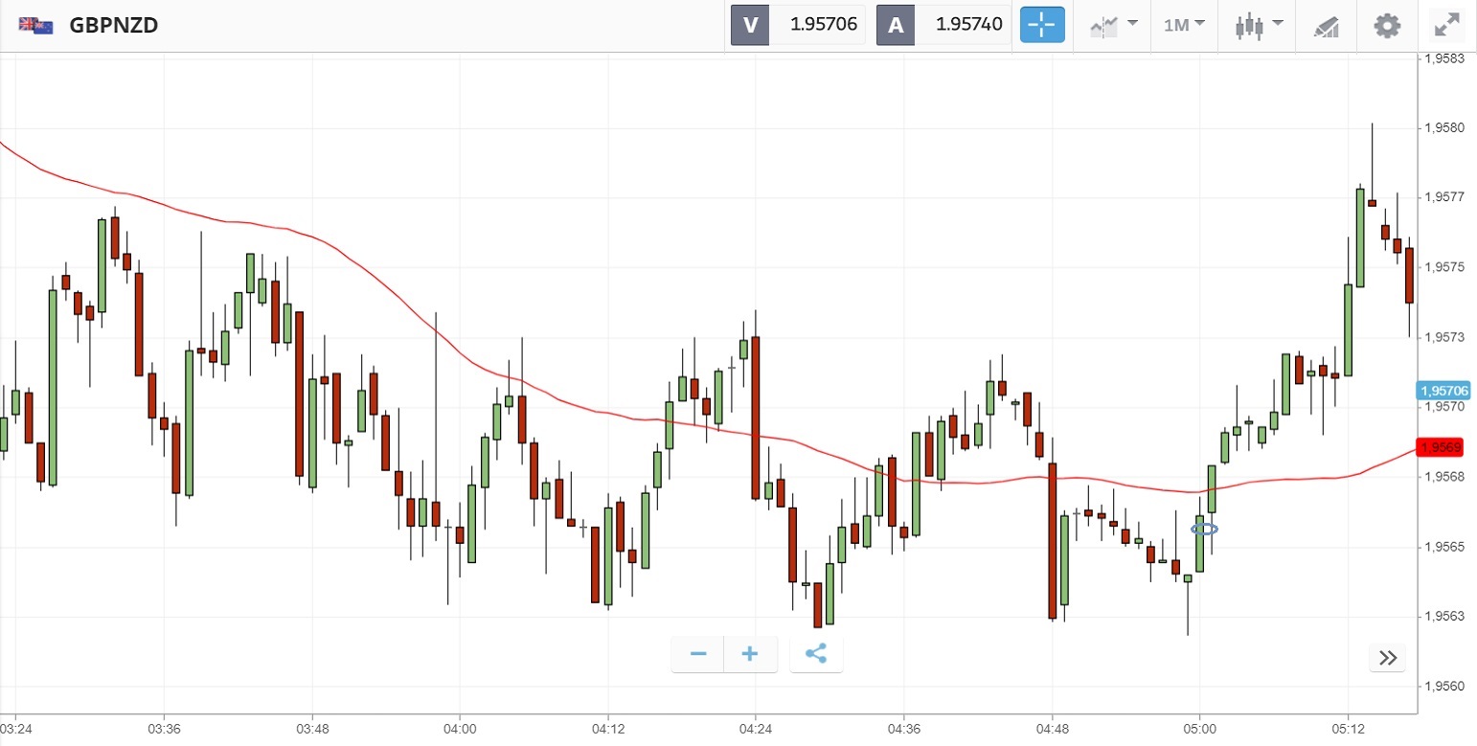
Task: Click the GBPNZD flag icon
Action: click(x=35, y=26)
